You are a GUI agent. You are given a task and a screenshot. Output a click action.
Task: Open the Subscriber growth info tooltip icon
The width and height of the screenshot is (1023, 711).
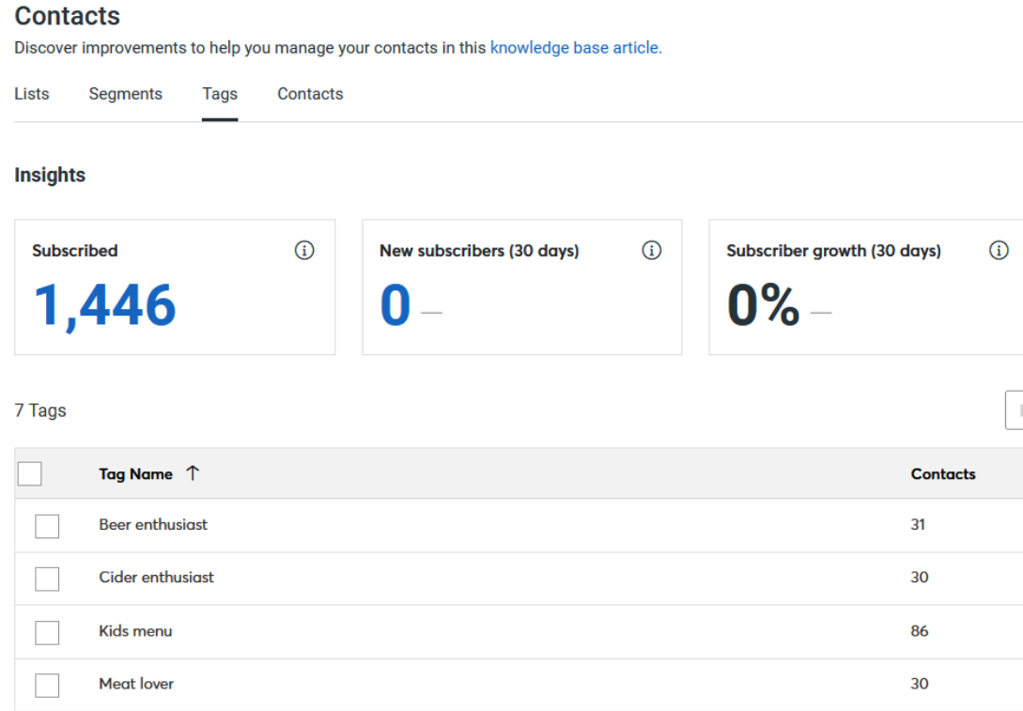999,251
